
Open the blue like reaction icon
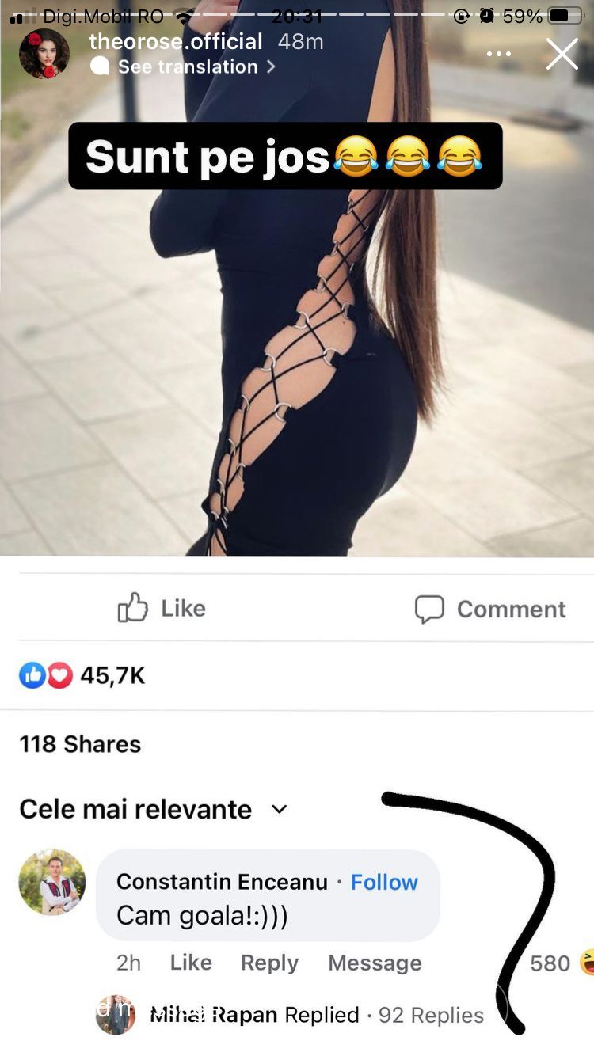[x=32, y=675]
